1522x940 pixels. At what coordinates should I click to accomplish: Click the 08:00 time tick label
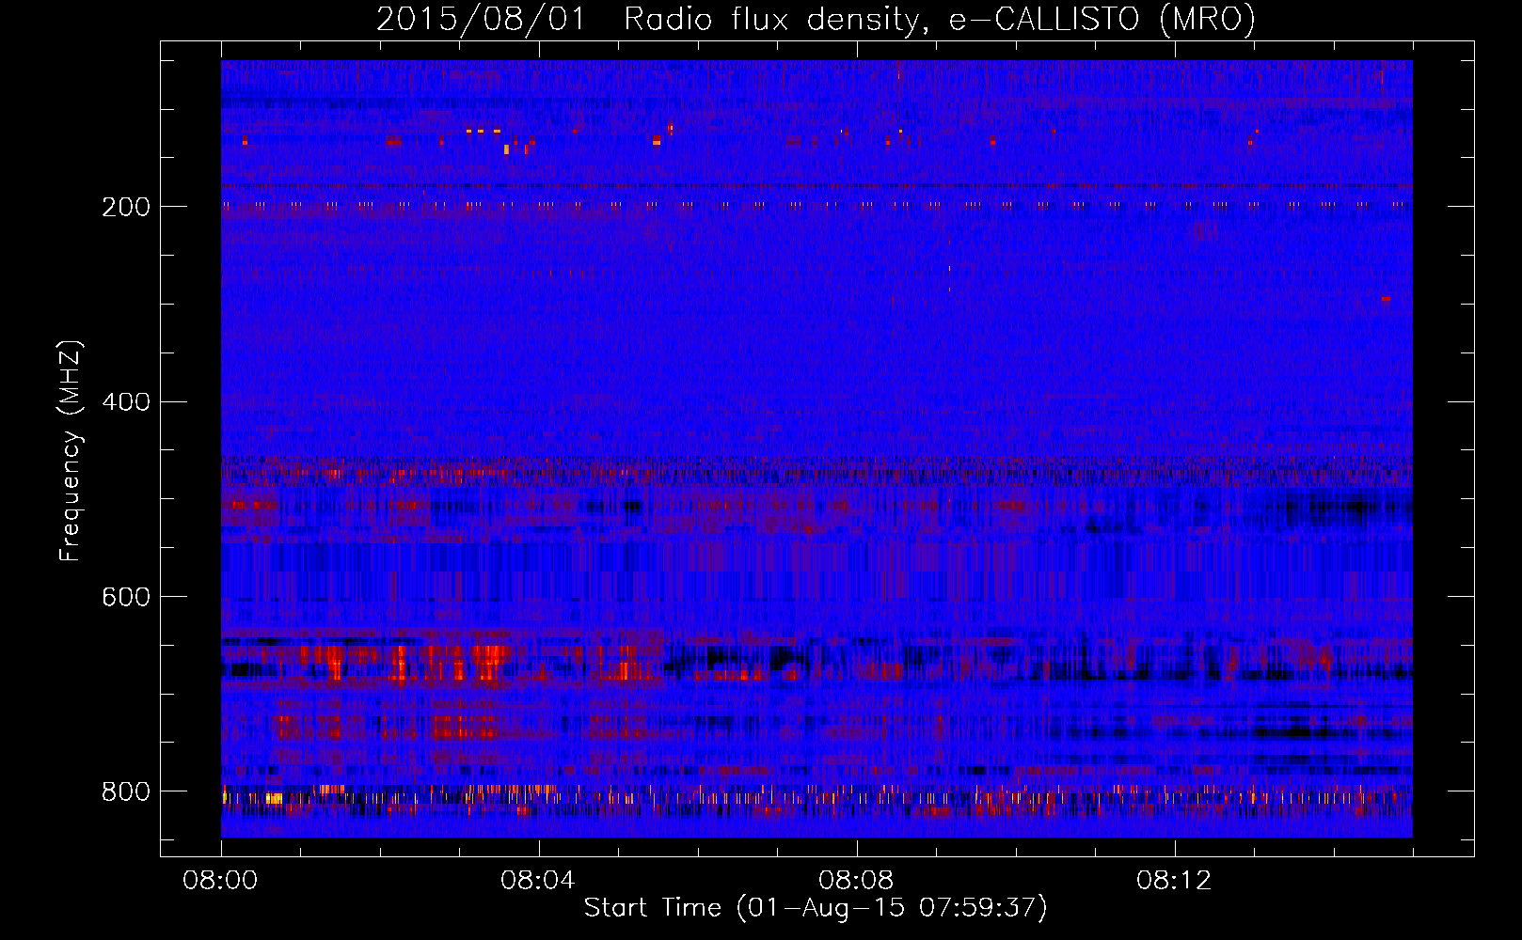(x=221, y=881)
